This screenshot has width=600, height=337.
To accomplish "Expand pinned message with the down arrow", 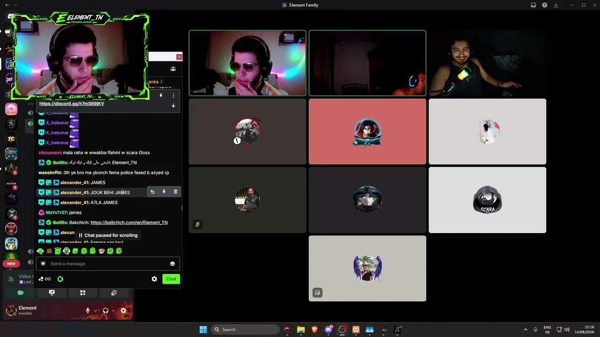I will click(173, 105).
